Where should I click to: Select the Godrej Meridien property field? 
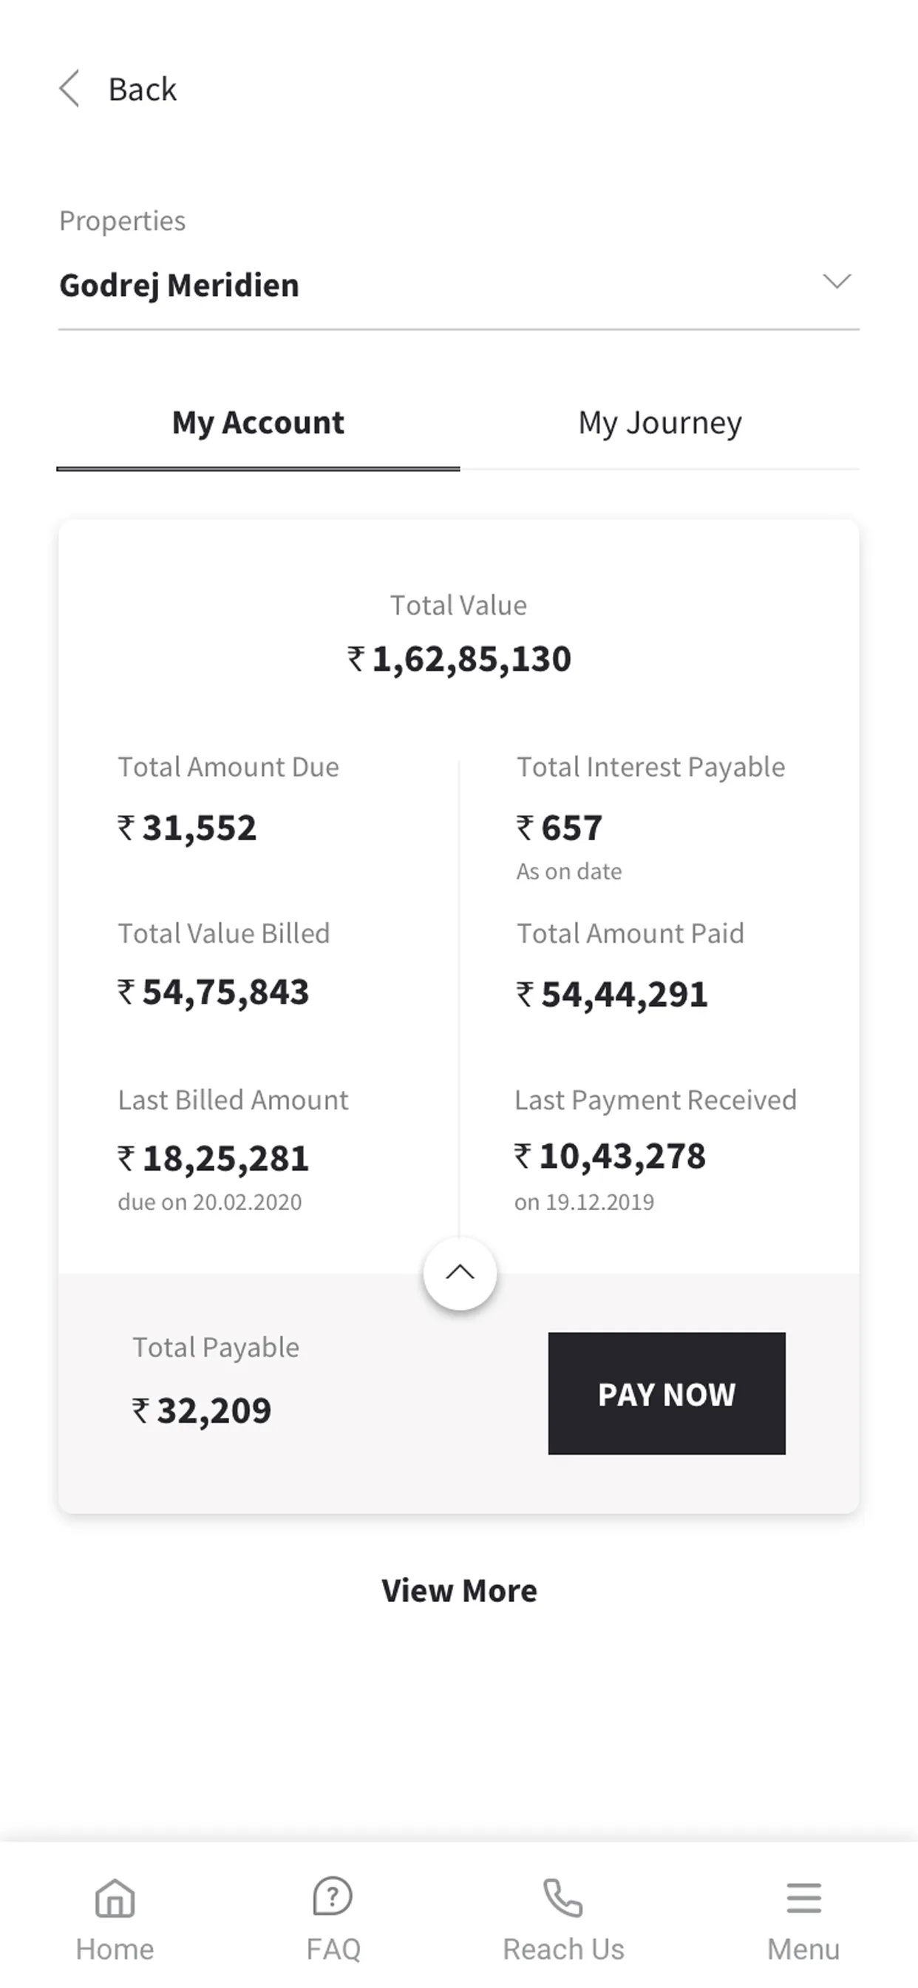click(x=179, y=285)
